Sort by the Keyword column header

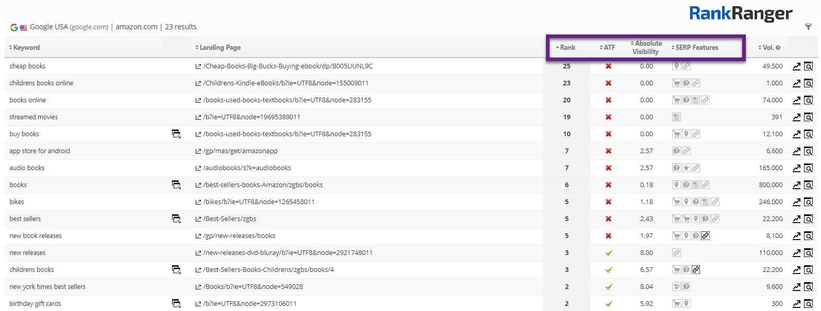[x=26, y=48]
